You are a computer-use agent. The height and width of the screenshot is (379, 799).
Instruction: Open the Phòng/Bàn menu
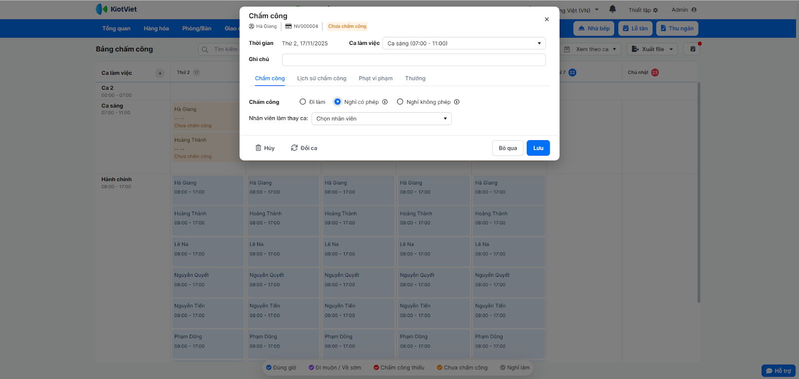tap(197, 28)
